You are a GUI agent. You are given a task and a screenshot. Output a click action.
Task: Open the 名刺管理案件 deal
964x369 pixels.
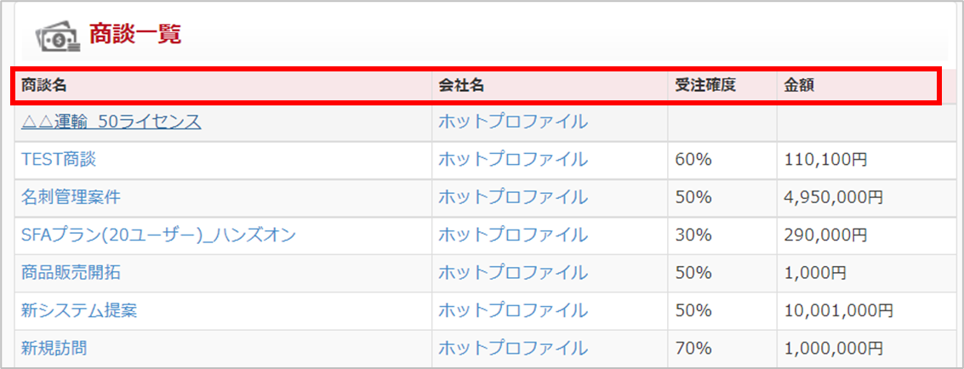[71, 197]
